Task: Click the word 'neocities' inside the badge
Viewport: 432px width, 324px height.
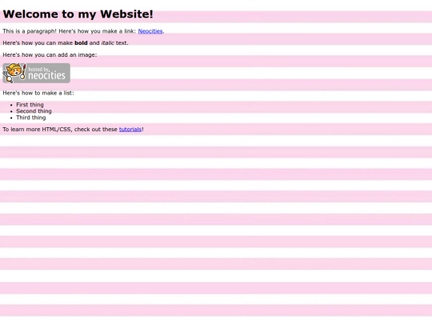Action: (x=46, y=75)
